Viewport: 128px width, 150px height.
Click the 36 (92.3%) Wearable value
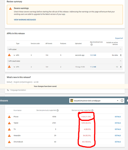tap(87, 136)
